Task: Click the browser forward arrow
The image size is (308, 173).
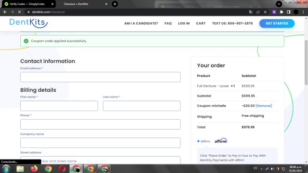Action: coord(12,12)
